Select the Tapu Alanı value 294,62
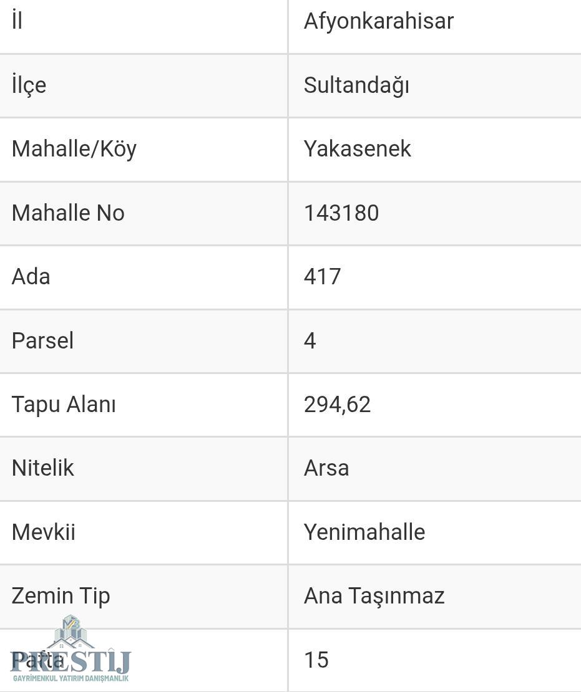This screenshot has width=581, height=692. (x=336, y=405)
